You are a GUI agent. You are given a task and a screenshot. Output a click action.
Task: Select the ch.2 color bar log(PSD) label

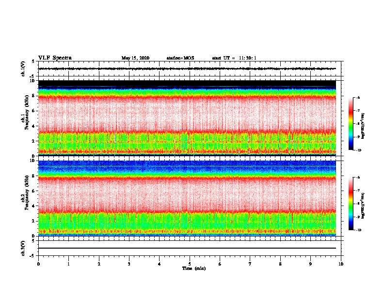363,206
